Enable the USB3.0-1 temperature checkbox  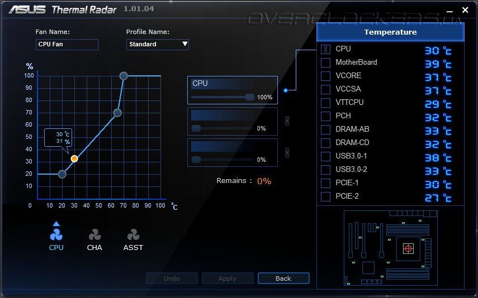325,156
